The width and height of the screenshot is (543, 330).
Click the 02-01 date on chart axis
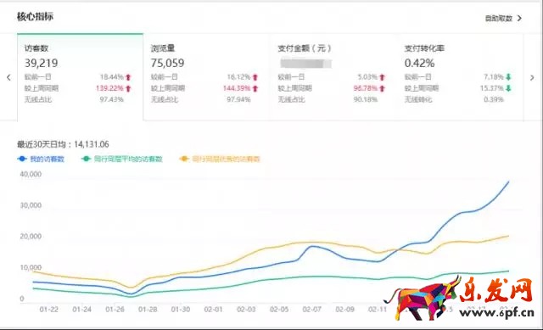coord(213,310)
